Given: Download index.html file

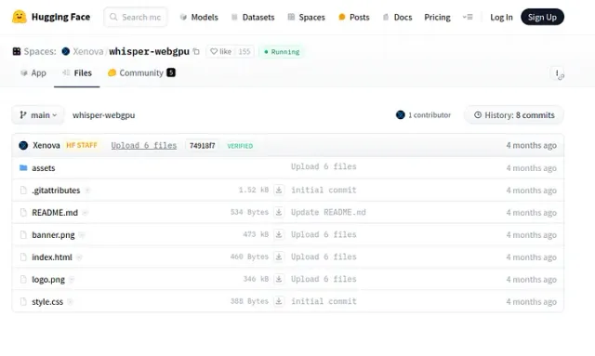Looking at the screenshot, I should click(x=279, y=257).
